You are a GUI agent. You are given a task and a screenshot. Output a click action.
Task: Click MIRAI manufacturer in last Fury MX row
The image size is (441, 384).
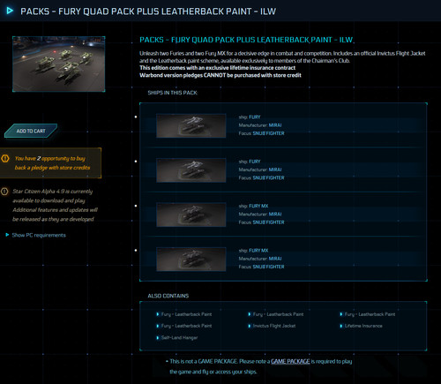point(275,259)
